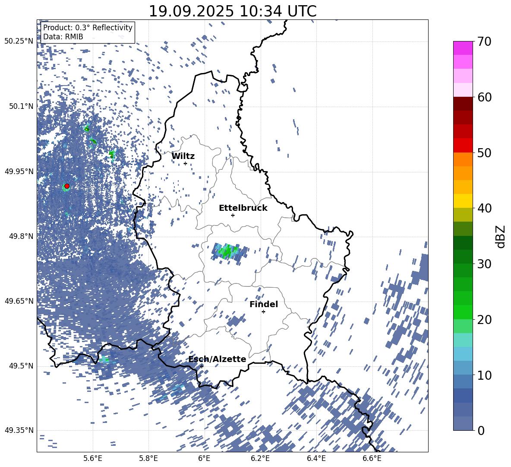The width and height of the screenshot is (511, 467).
Task: Click the Product: 0.3° Reflectivity text
Action: (88, 28)
